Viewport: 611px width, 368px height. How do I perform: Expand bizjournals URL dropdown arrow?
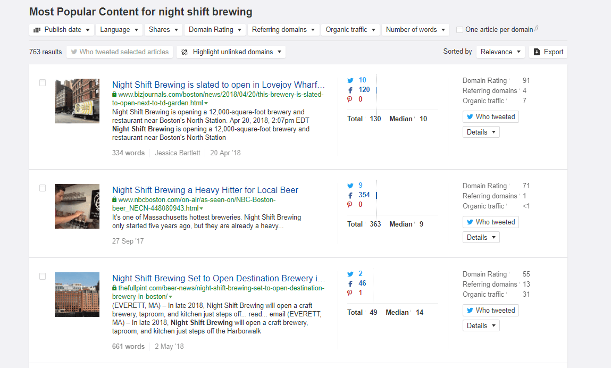tap(206, 103)
